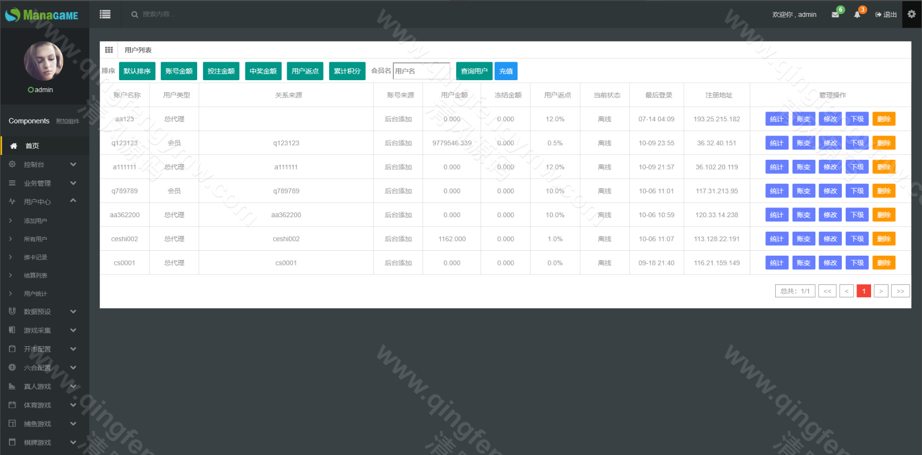The height and width of the screenshot is (455, 922).
Task: Expand the 业务管理 menu chevron
Action: 73,183
